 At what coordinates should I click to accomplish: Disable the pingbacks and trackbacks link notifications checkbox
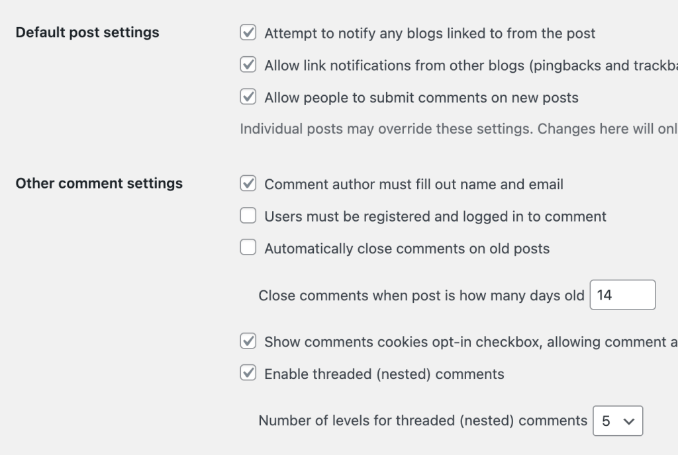(248, 65)
